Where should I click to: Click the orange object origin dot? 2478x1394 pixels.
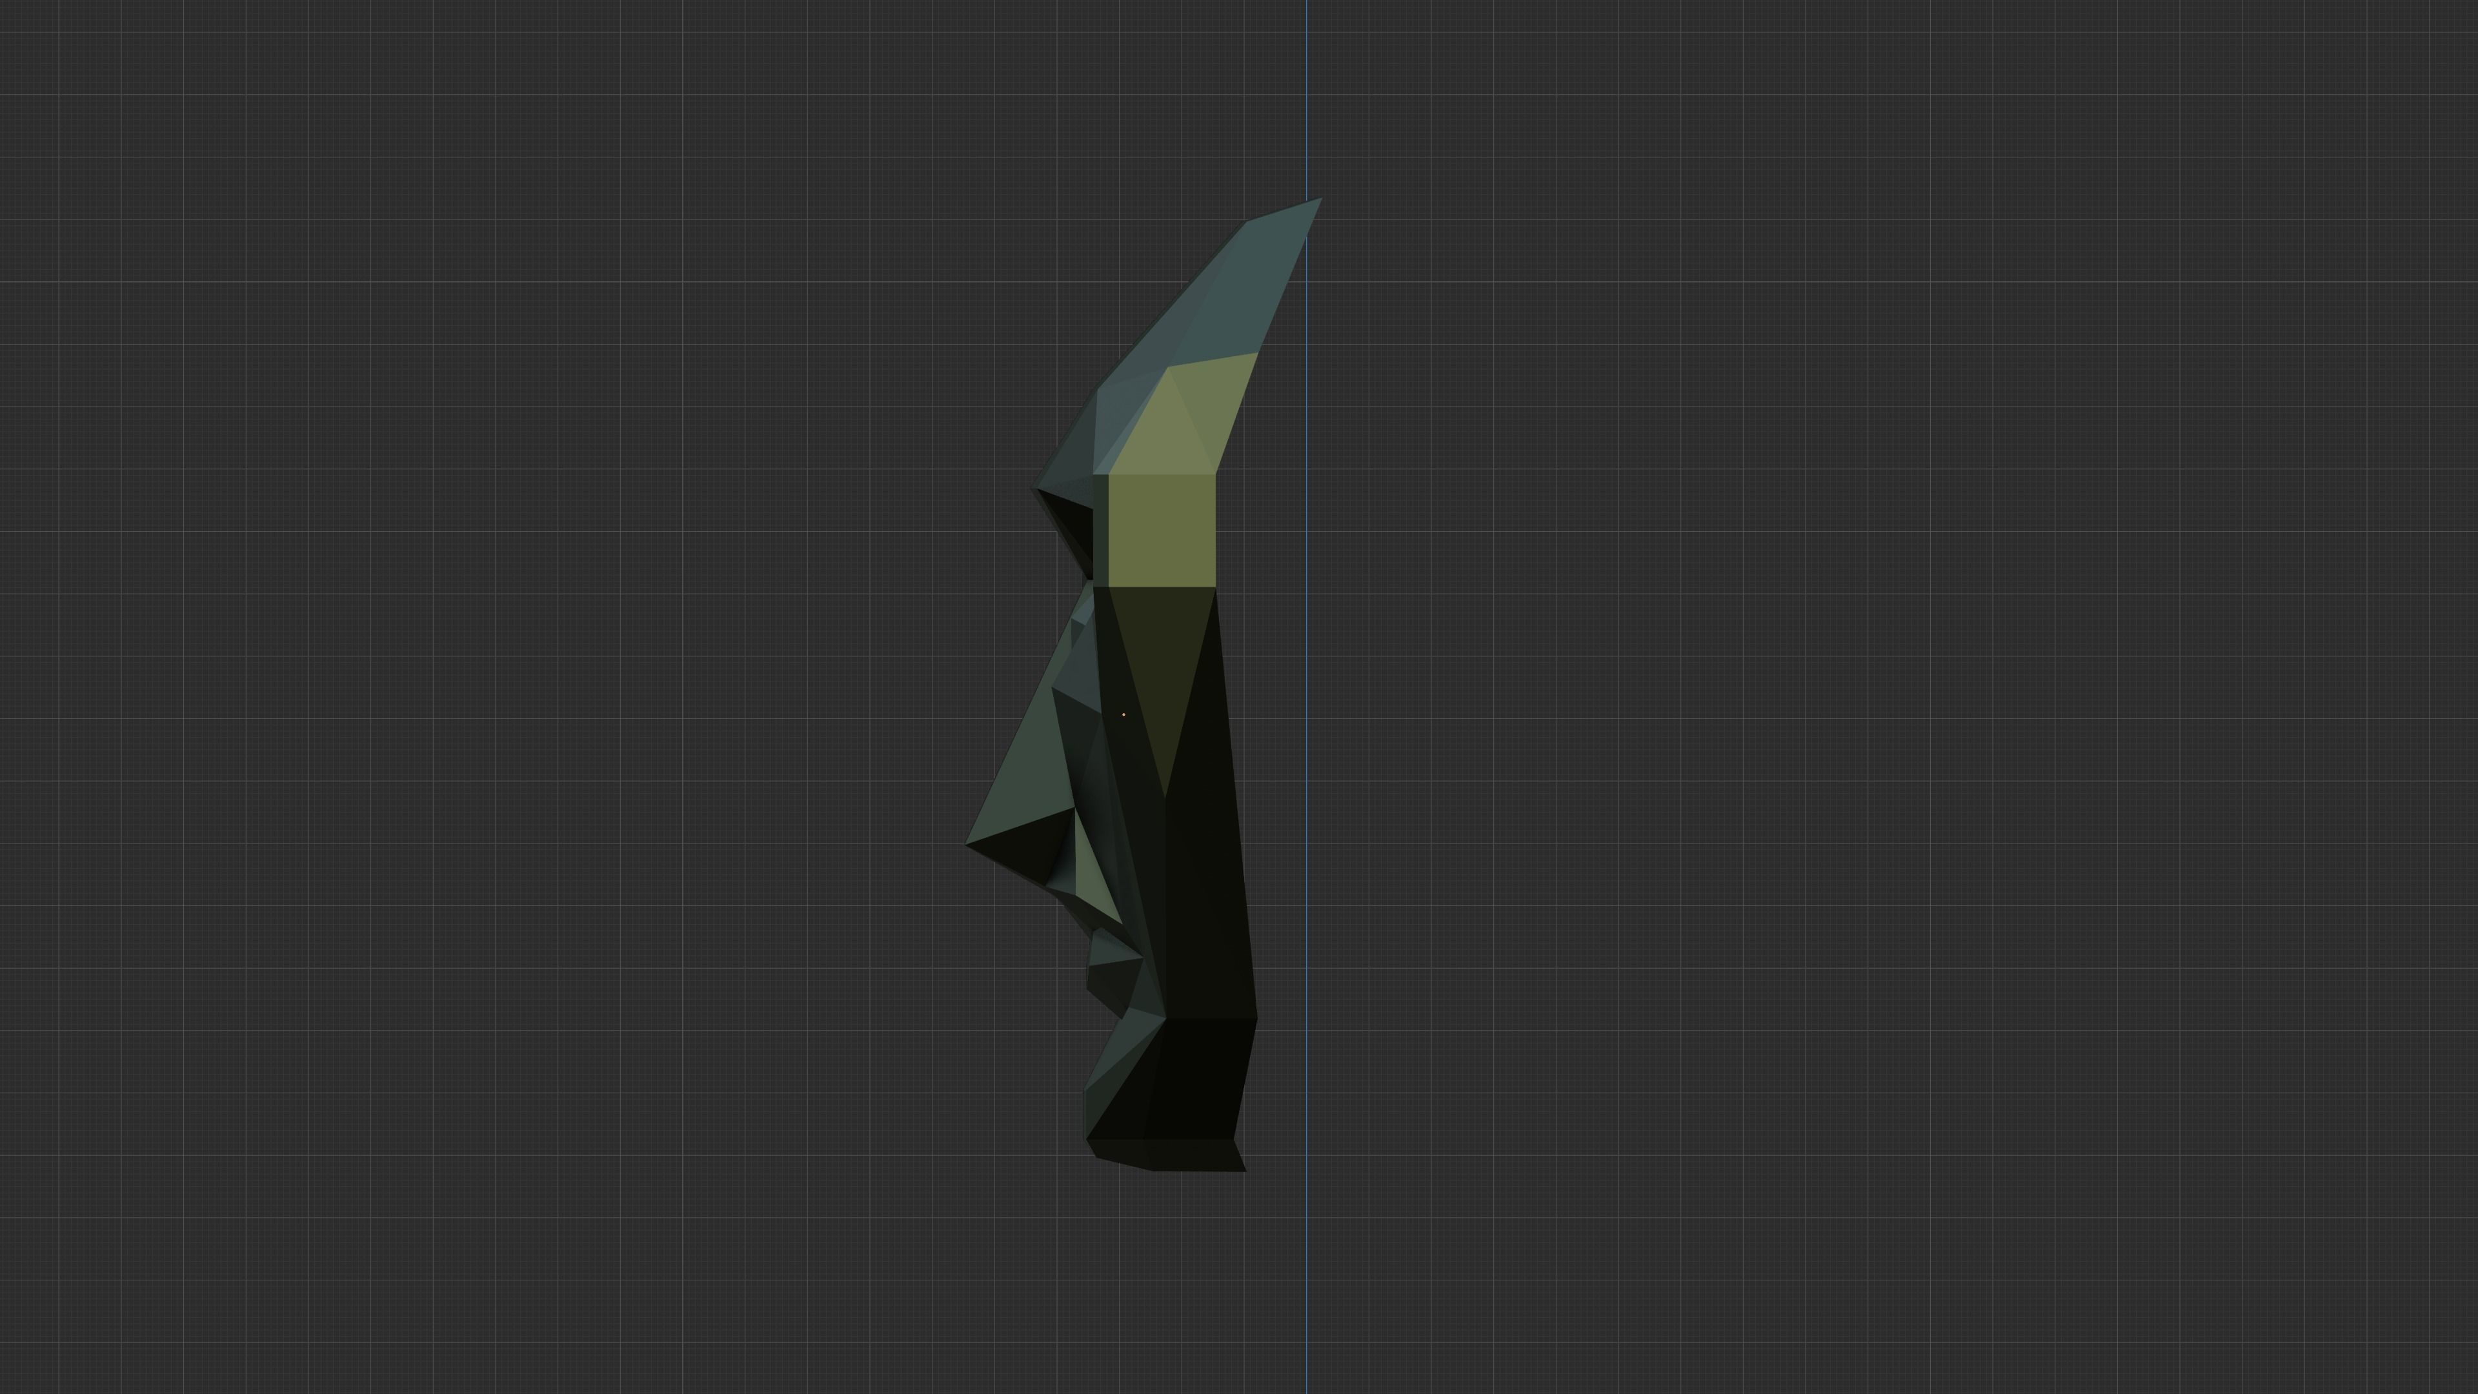coord(1123,715)
